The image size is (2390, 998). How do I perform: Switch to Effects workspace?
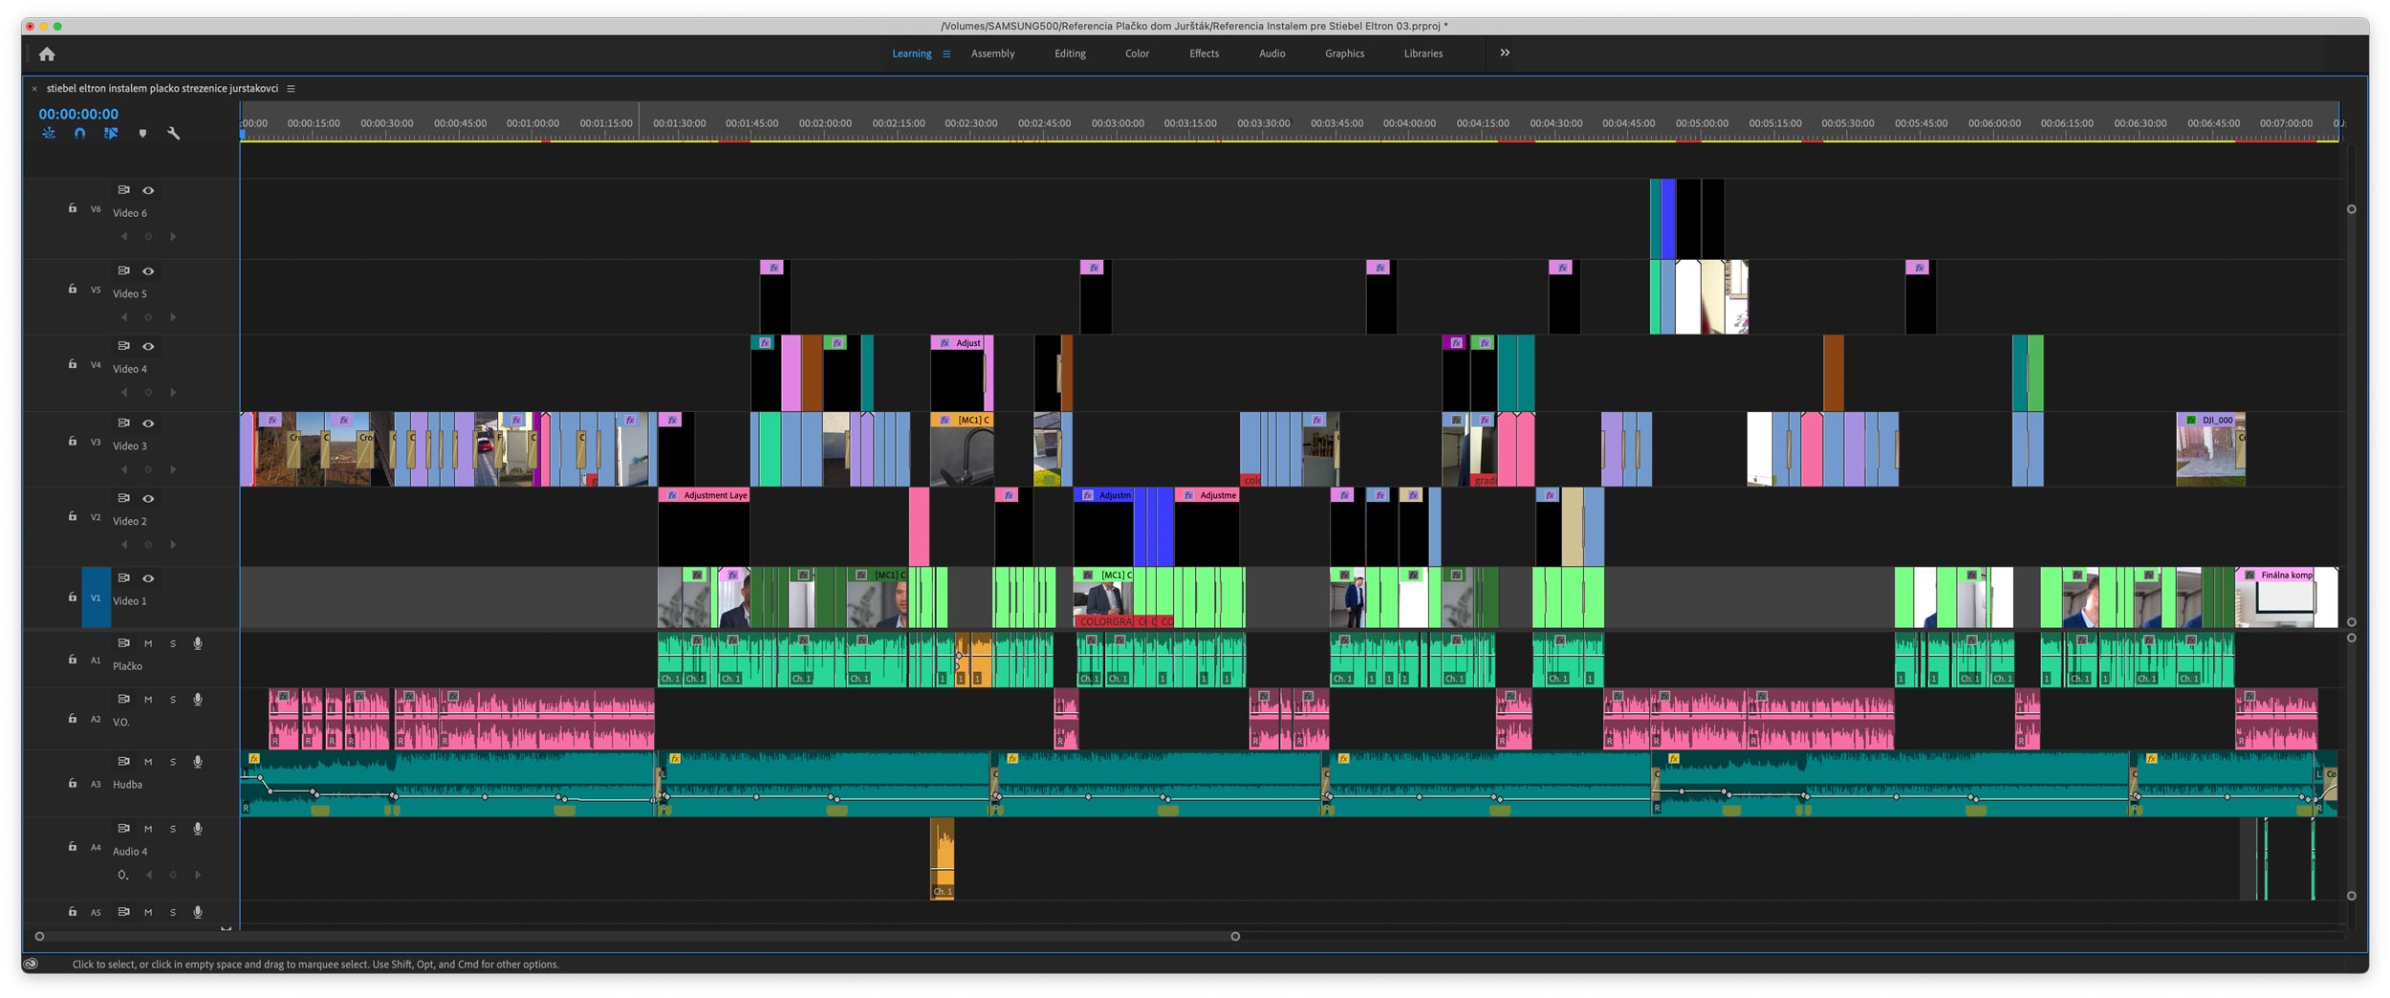click(1204, 54)
